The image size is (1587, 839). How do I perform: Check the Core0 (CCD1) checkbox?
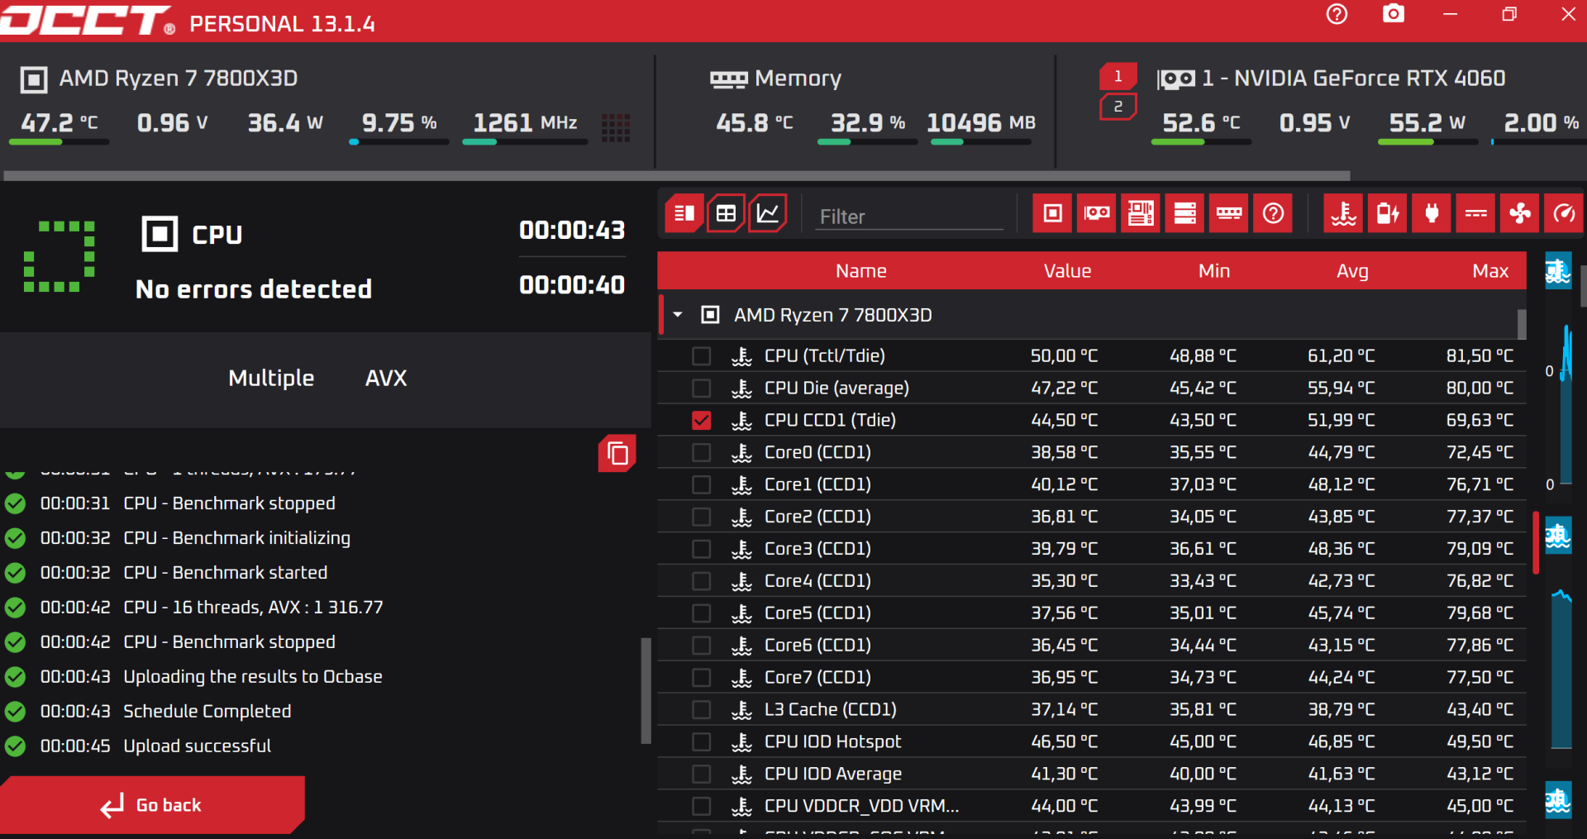click(702, 453)
